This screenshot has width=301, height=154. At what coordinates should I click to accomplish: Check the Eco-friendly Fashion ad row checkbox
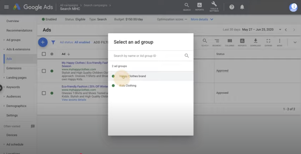[44, 93]
